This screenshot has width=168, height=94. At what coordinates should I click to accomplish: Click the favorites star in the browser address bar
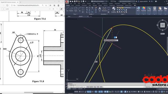[x=46, y=5]
